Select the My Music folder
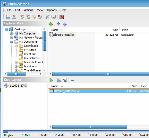Image resolution: width=149 pixels, height=138 pixels. click(30, 54)
